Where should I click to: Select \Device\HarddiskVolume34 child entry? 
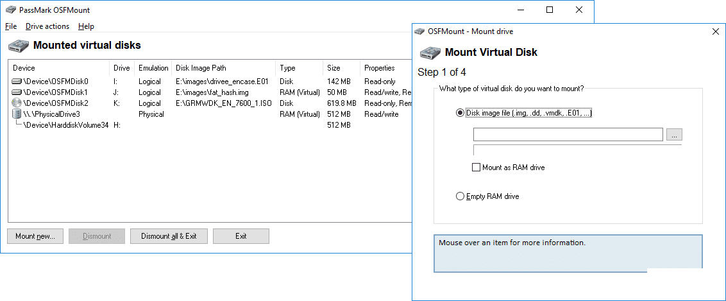[x=66, y=125]
